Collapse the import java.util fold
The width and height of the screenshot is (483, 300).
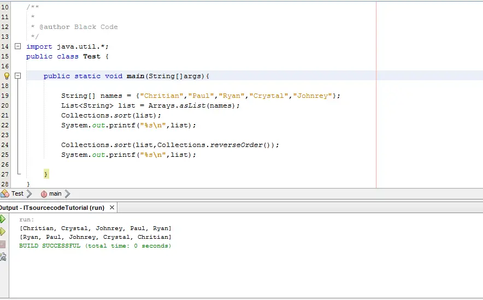[x=18, y=46]
